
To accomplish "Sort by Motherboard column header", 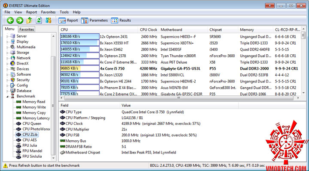I will [x=183, y=29].
